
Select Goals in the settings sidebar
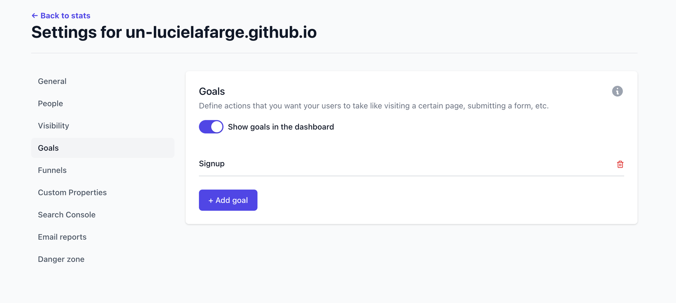tap(103, 148)
